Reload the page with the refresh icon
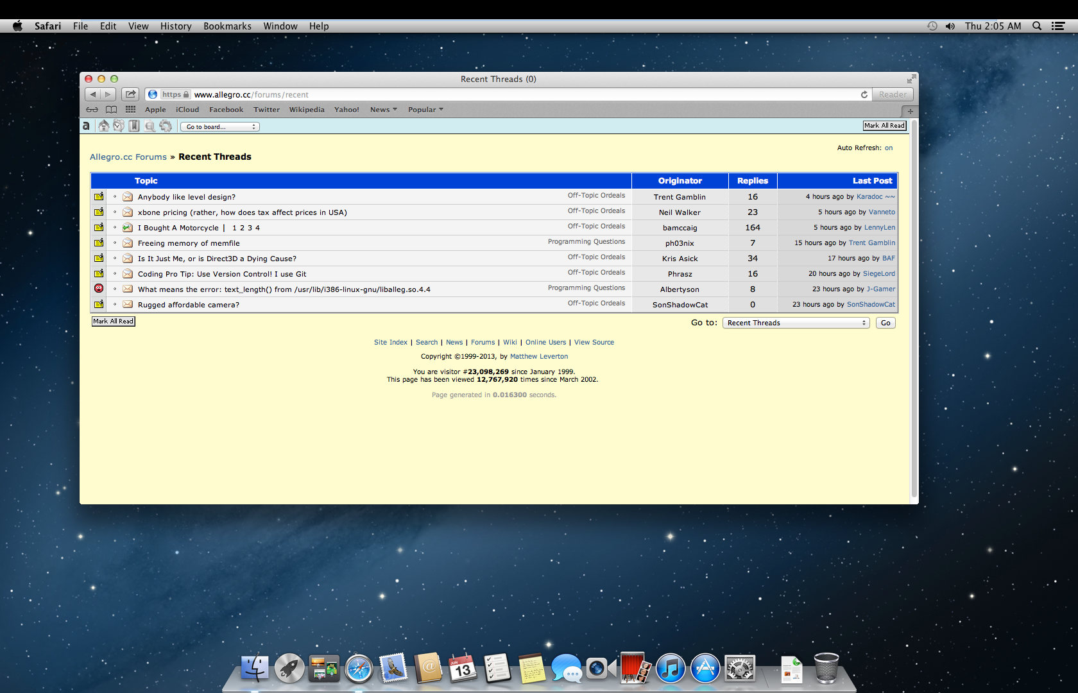The width and height of the screenshot is (1078, 693). coord(864,94)
